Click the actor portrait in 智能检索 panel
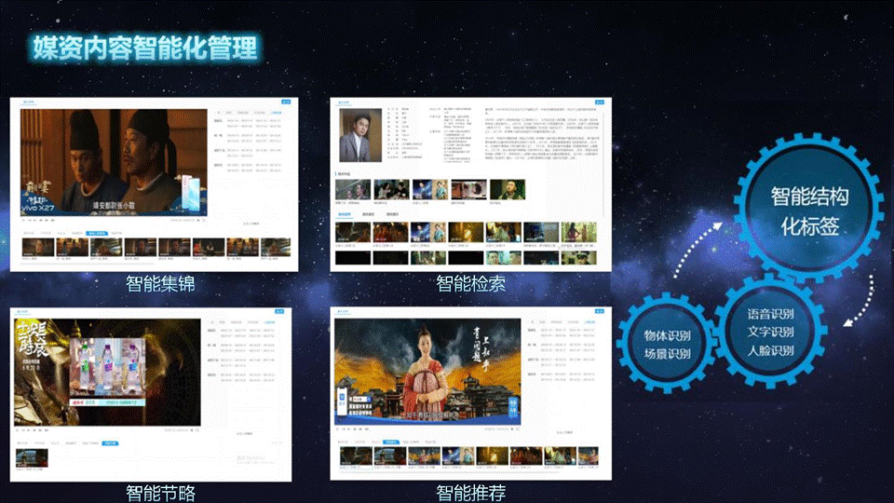The image size is (894, 503). (x=360, y=136)
